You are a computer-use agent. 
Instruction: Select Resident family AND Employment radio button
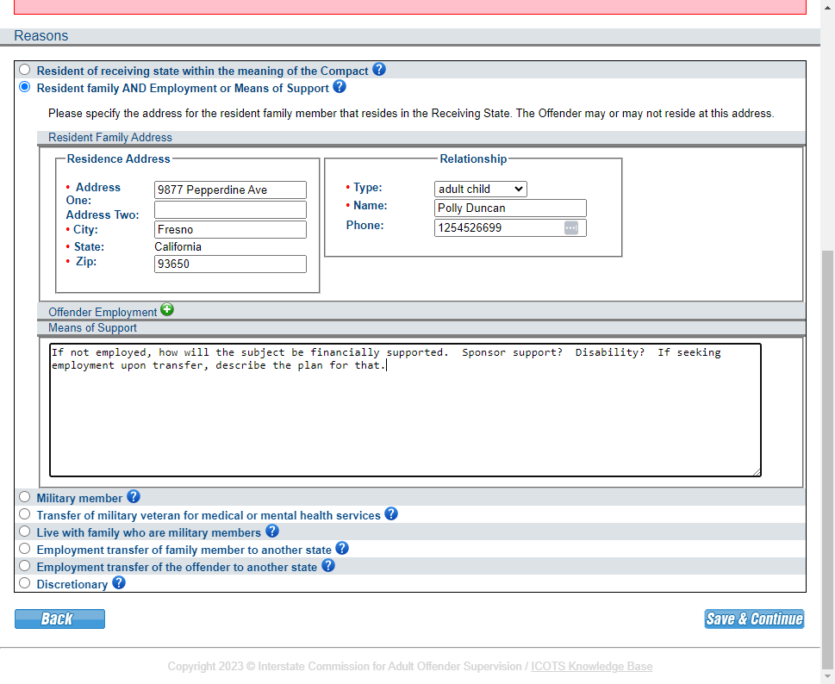[24, 87]
